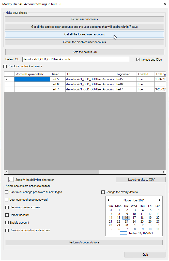Click the calendar previous month arrow

109,200
